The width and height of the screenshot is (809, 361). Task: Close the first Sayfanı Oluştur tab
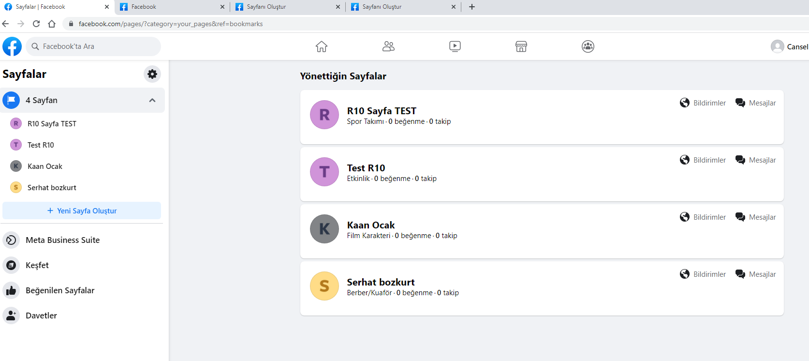(x=338, y=7)
